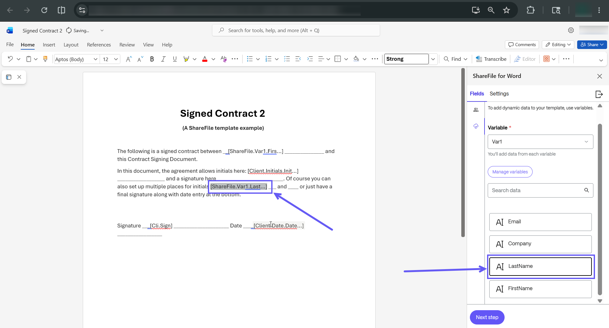Open the Editing mode dropdown
Image resolution: width=609 pixels, height=328 pixels.
tap(558, 45)
